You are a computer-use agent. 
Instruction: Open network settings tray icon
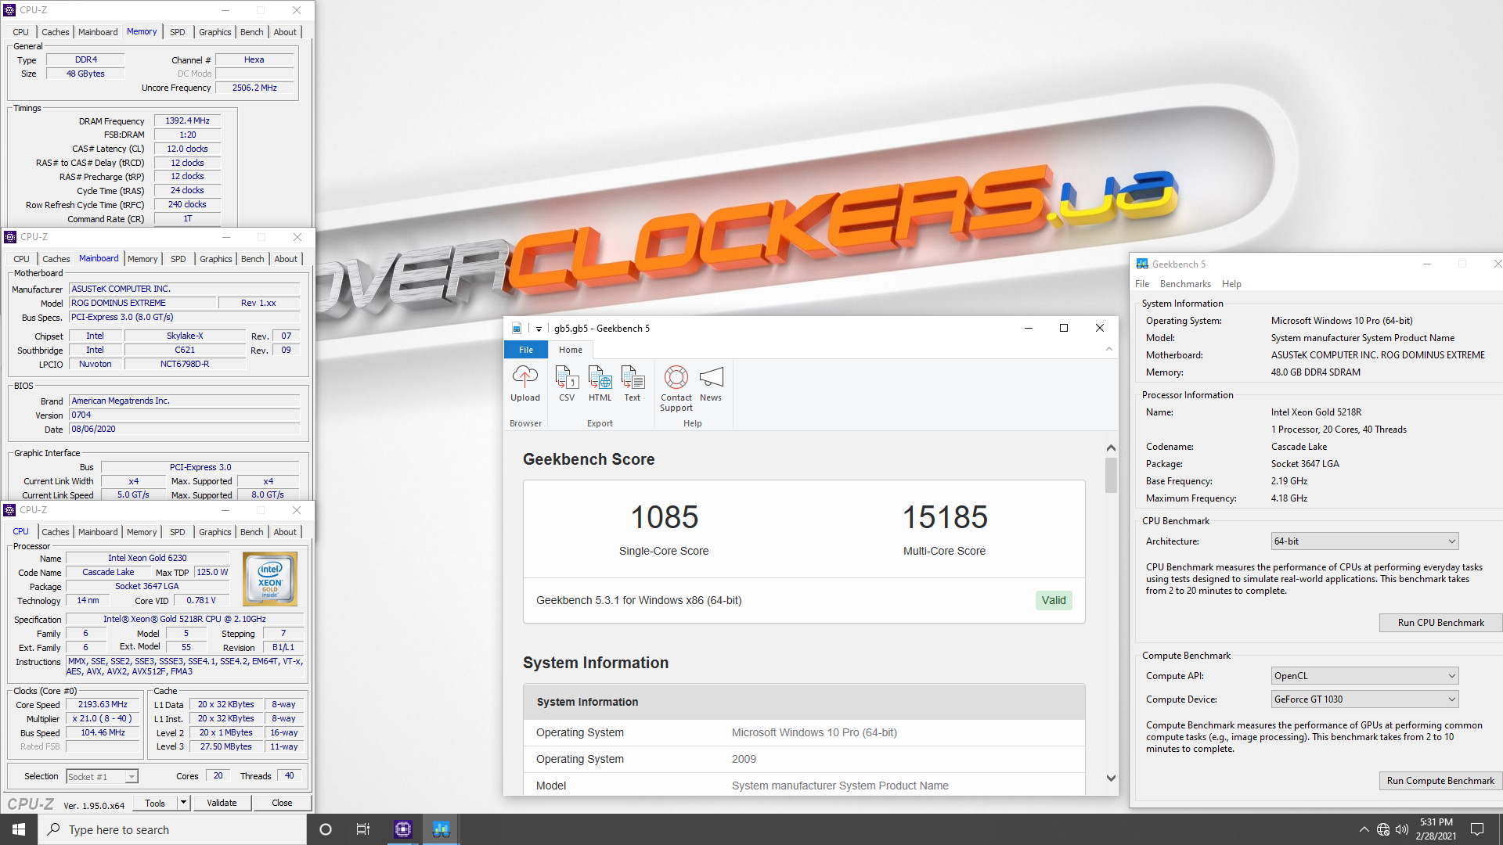point(1383,829)
